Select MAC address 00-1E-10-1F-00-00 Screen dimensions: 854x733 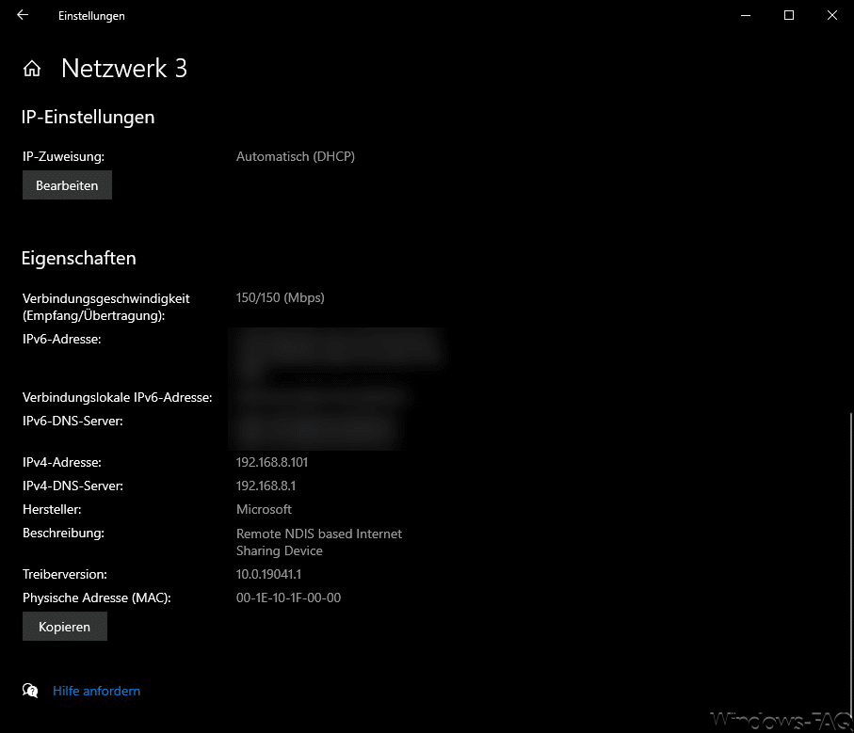pyautogui.click(x=288, y=598)
